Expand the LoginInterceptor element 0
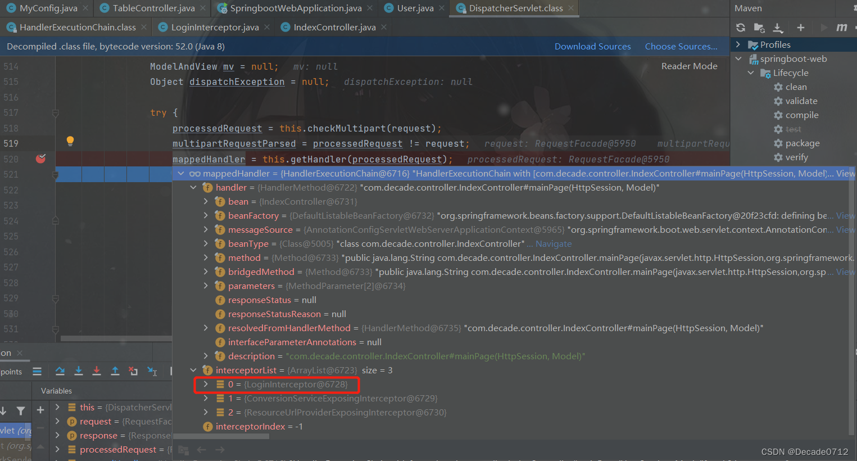857x461 pixels. 206,384
